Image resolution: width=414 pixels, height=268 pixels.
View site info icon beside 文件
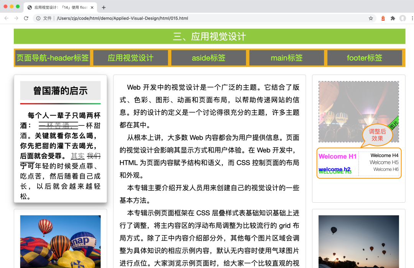(x=38, y=18)
